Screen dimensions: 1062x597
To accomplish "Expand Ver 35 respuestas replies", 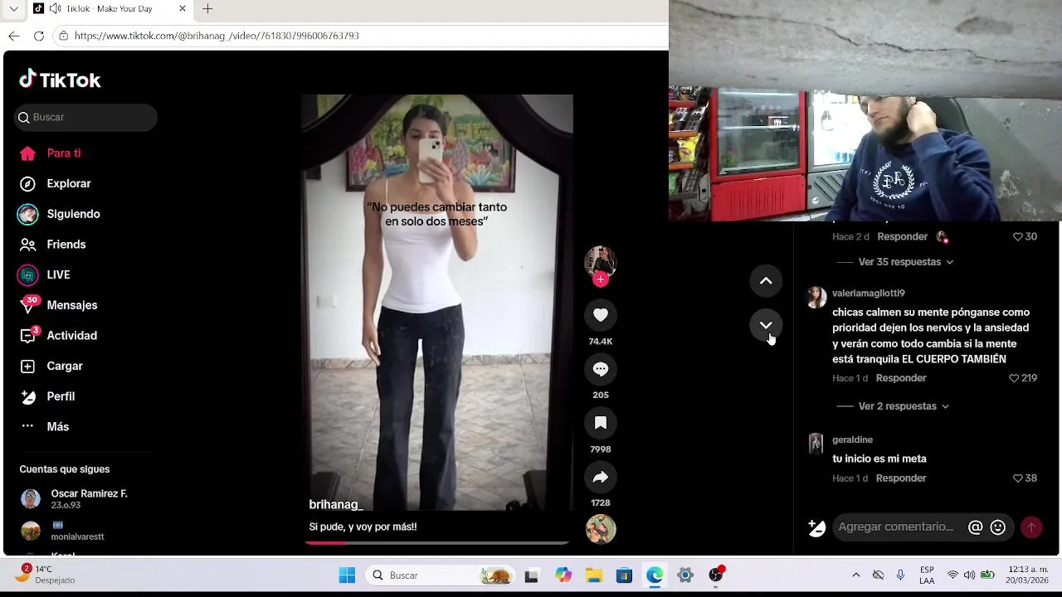I will pos(905,262).
